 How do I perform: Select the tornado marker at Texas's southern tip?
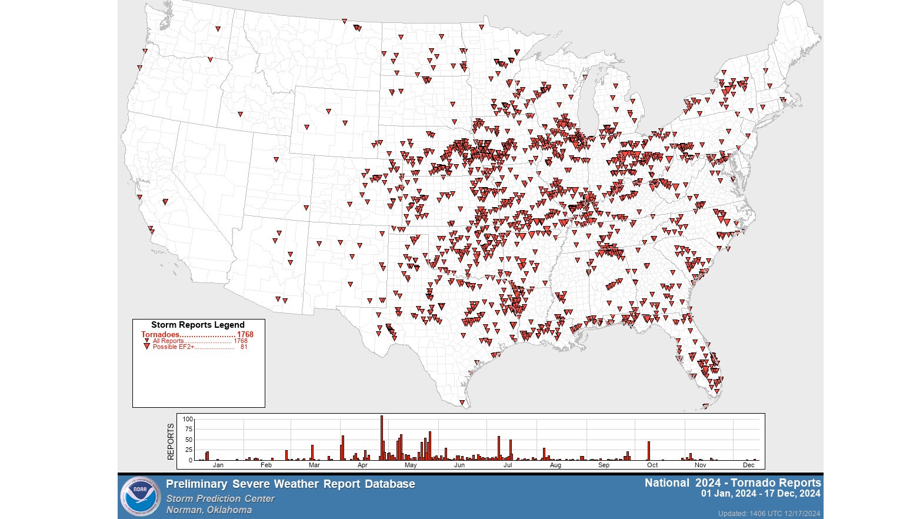(462, 403)
